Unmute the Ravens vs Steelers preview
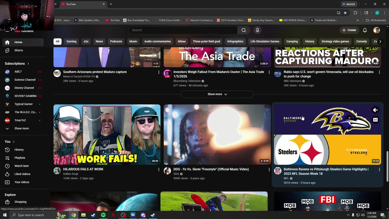The height and width of the screenshot is (219, 389). [376, 110]
